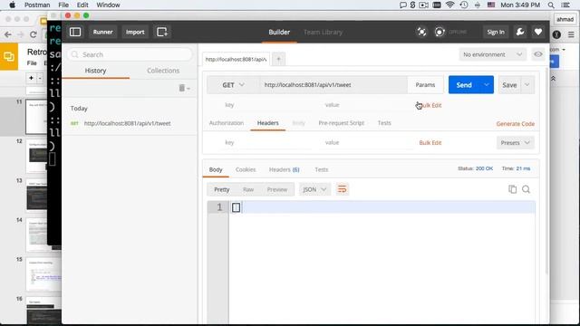This screenshot has width=580, height=326.
Task: Open the browser hamburger menu
Action: [x=571, y=34]
